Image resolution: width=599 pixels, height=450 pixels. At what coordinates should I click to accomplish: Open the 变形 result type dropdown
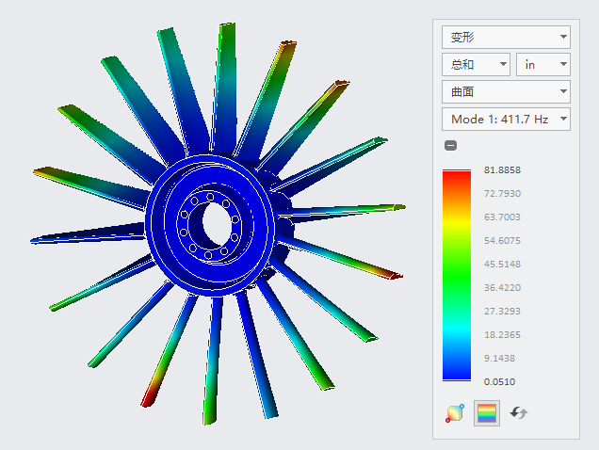[506, 37]
